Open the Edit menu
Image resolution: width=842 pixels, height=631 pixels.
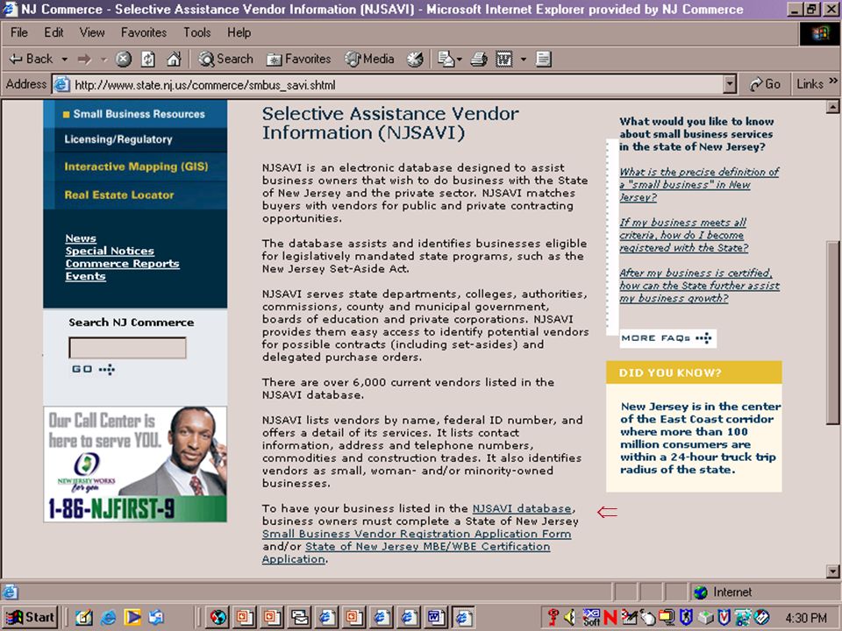pyautogui.click(x=54, y=32)
